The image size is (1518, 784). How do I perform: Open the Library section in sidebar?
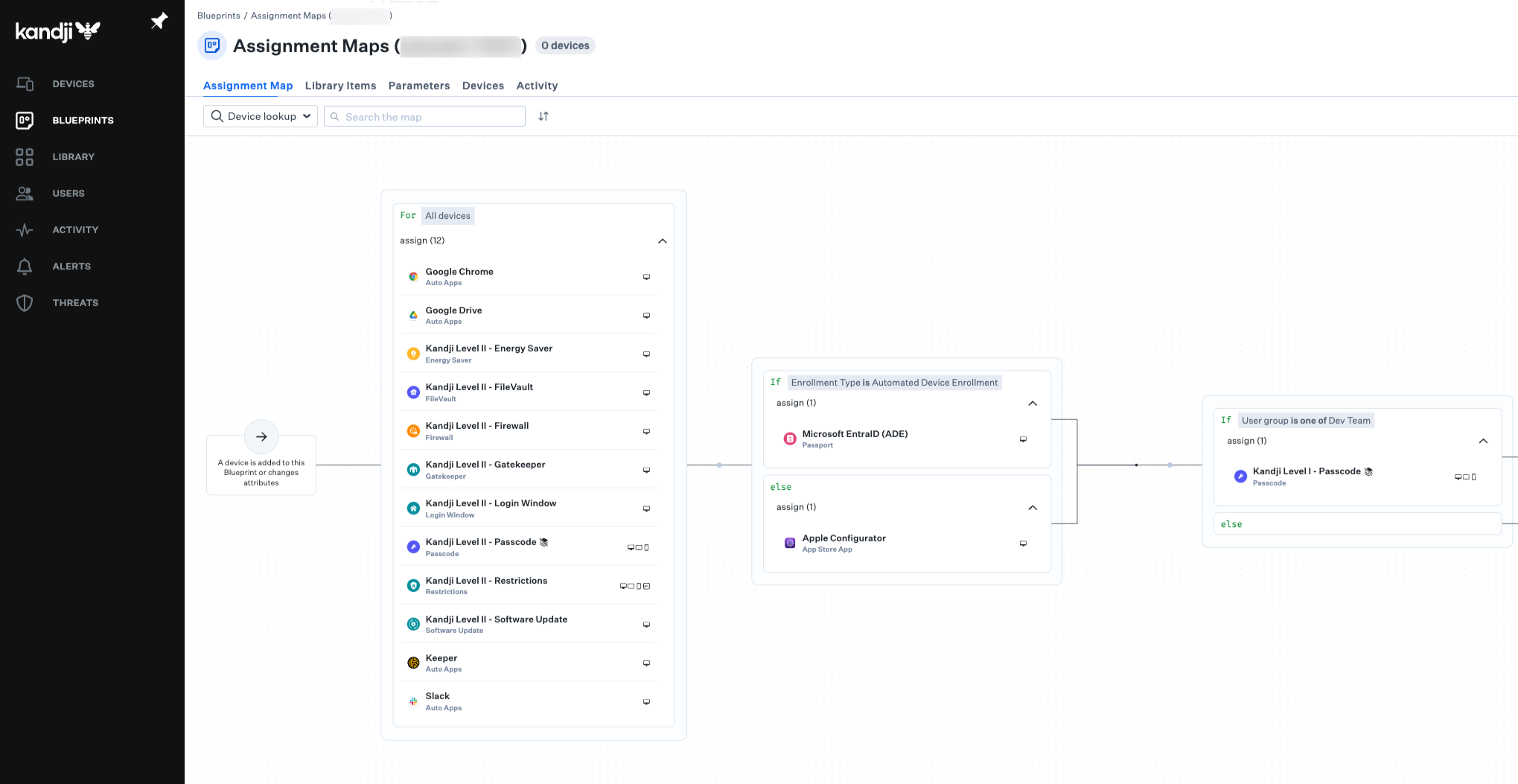(73, 157)
